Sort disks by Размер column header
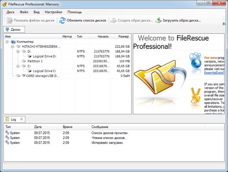Screen dimensions: 228x172 (123, 36)
